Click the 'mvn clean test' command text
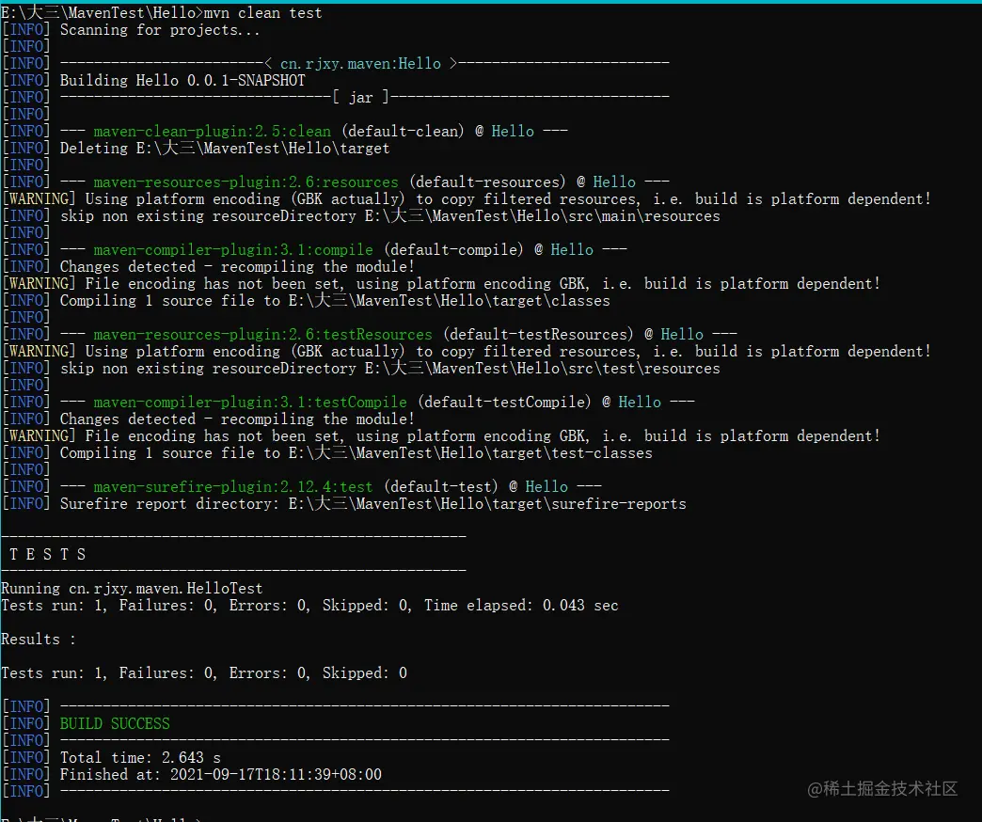The height and width of the screenshot is (822, 982). click(263, 12)
